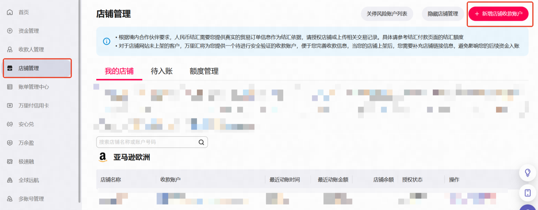Click the 多账号管理 icon in sidebar
Image resolution: width=538 pixels, height=210 pixels.
point(10,199)
